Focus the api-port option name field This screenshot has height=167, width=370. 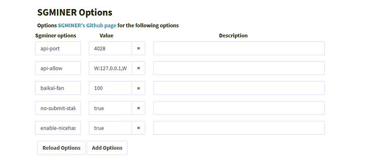click(58, 48)
